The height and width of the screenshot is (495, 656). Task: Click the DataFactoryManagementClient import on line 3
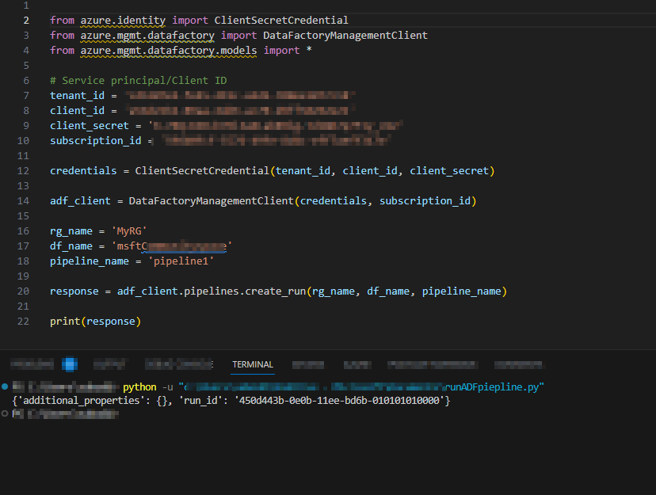pos(346,35)
